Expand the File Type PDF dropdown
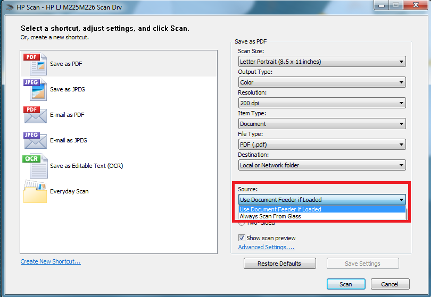Viewport: 431px width, 297px height. (322, 145)
